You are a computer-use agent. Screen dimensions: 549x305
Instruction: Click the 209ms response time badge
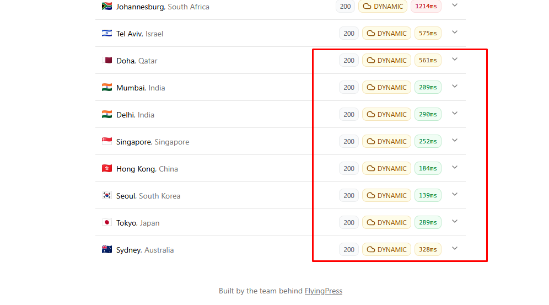point(428,87)
